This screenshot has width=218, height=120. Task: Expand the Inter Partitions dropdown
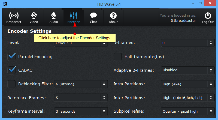point(188,98)
